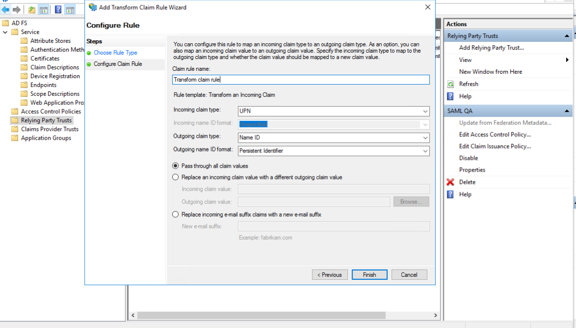Screen dimensions: 576x328
Task: Open the Outgoing claim type dropdown
Action: coord(425,138)
